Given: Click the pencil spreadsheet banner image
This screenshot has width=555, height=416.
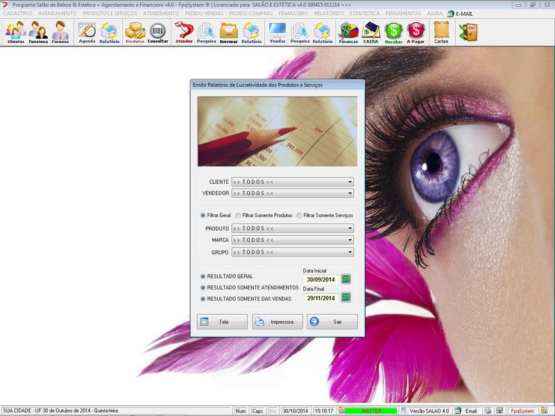Looking at the screenshot, I should click(277, 131).
